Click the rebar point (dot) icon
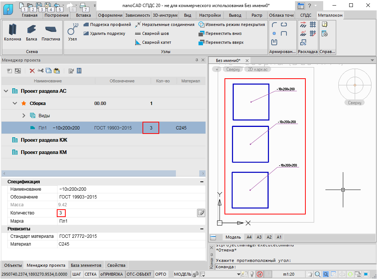The height and width of the screenshot is (279, 377). pos(274,33)
